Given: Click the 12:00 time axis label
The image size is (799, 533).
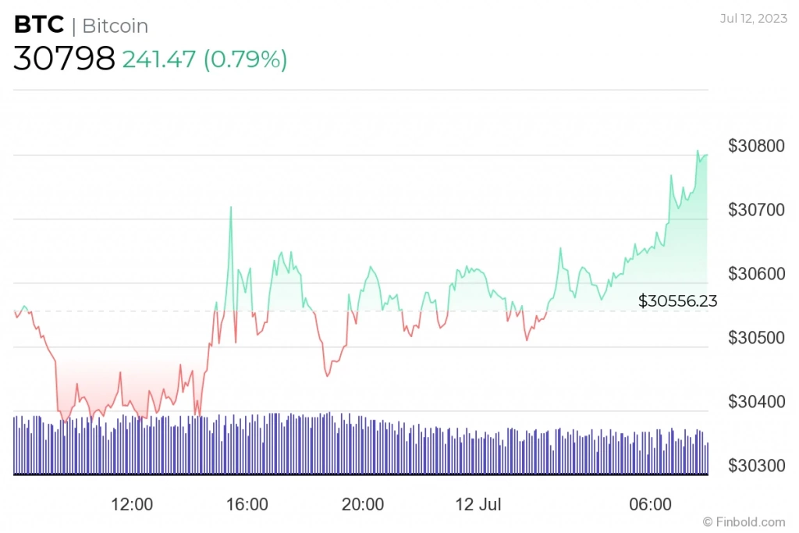Looking at the screenshot, I should click(x=132, y=504).
